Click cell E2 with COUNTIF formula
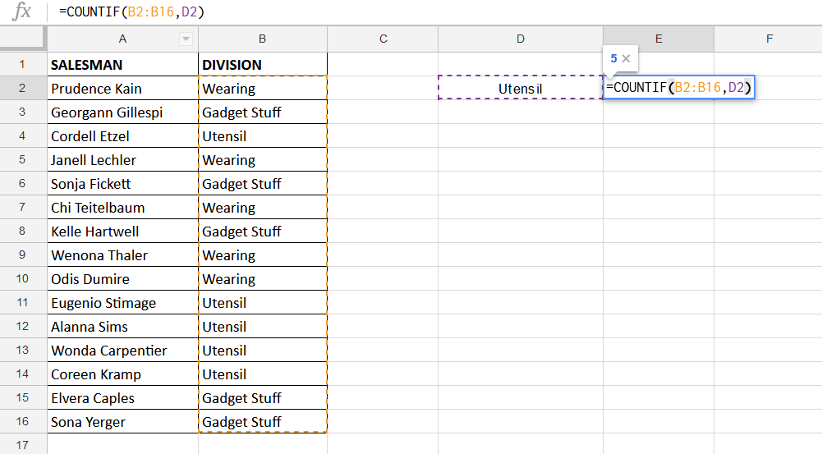 click(x=678, y=88)
